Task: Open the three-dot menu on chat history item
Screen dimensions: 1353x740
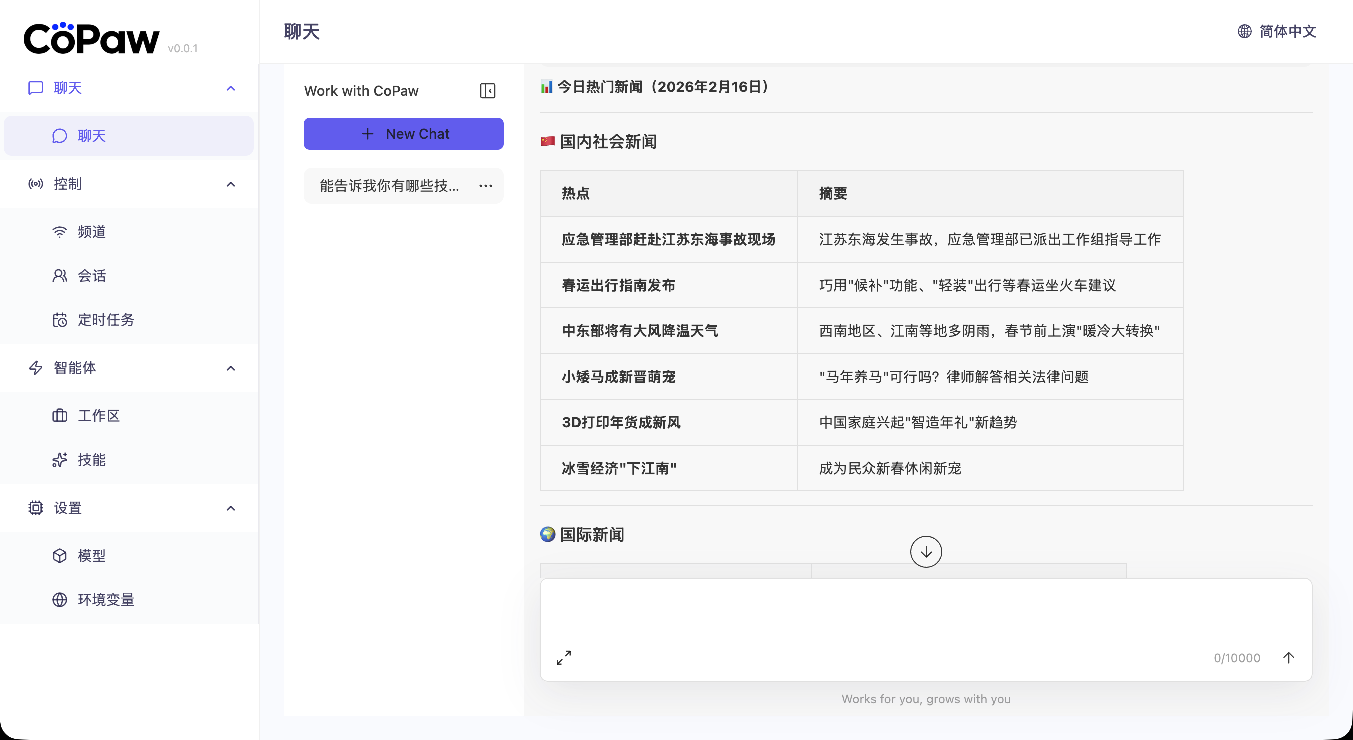Action: pos(486,186)
